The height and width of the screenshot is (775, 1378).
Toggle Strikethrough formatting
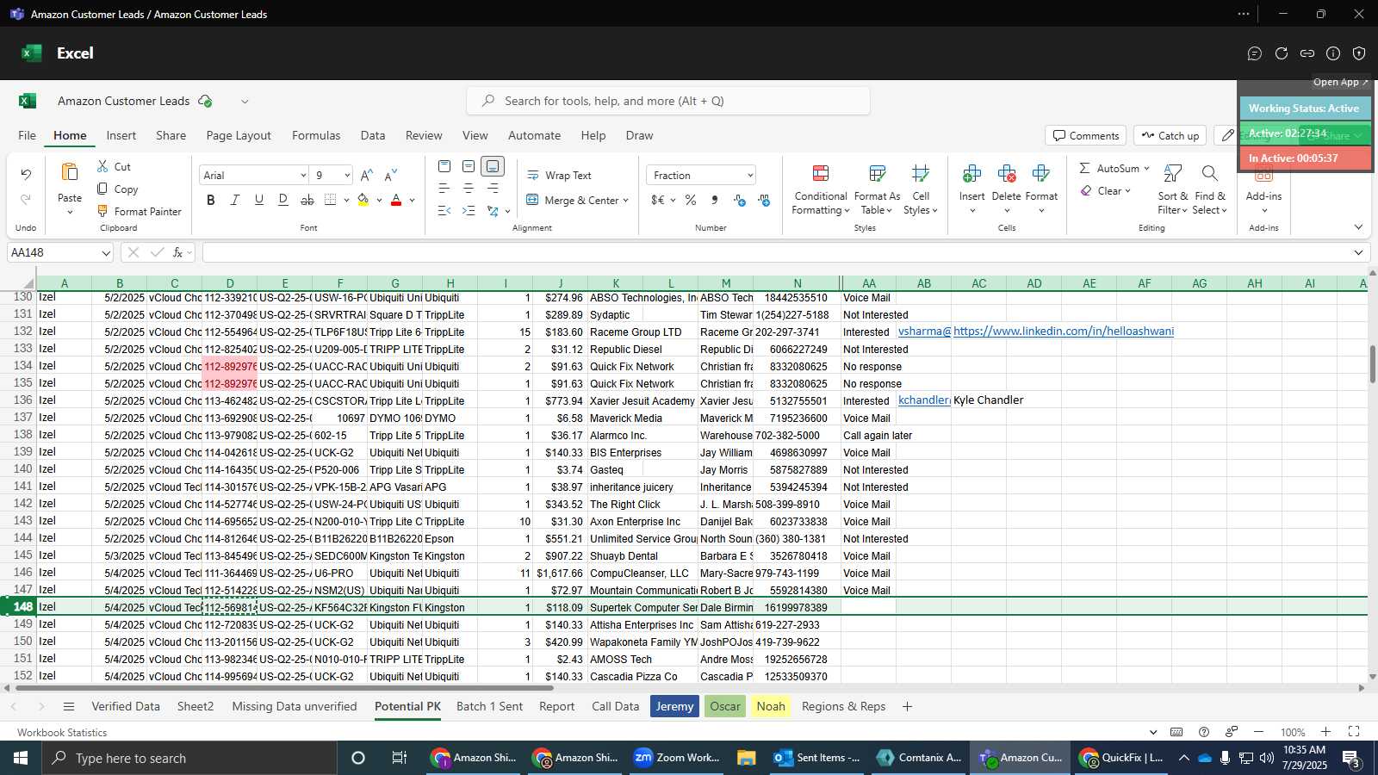pos(307,200)
